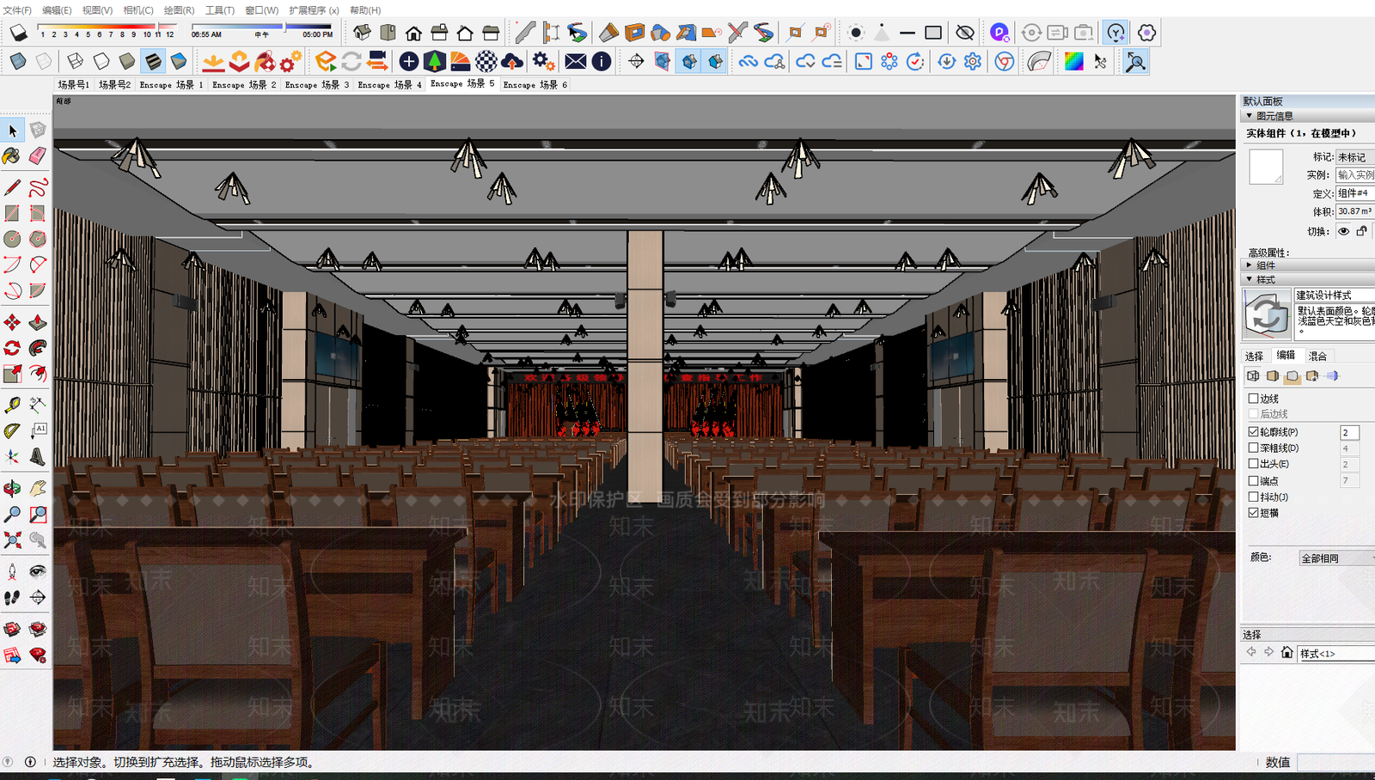Screen dimensions: 1375x780
Task: Turn on the 抖动(J) jitter checkbox
Action: 1253,497
